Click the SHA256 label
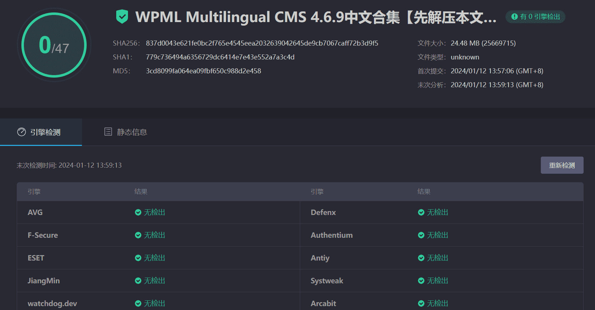This screenshot has width=595, height=310. tap(126, 43)
